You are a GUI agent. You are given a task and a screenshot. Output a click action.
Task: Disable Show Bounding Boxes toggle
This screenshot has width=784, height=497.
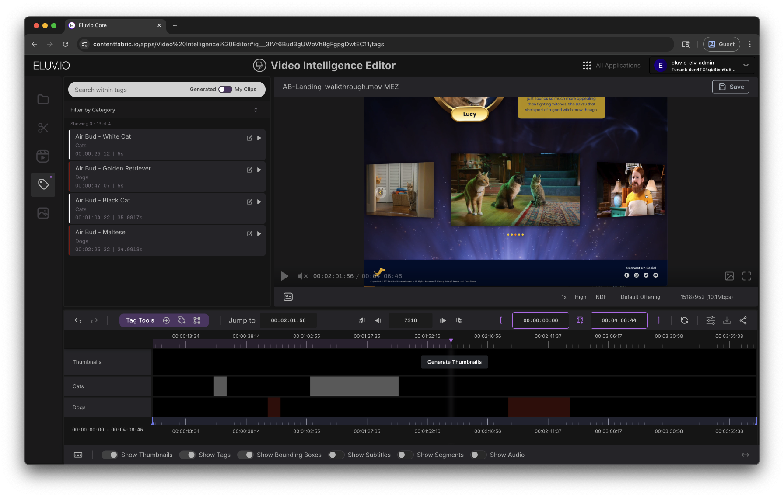(x=245, y=455)
